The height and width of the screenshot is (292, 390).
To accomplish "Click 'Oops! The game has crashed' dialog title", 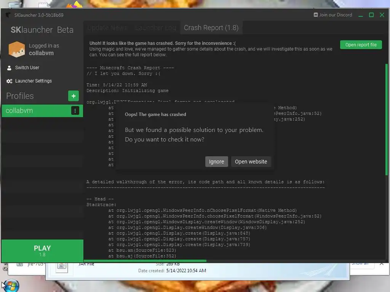I will coord(155,114).
